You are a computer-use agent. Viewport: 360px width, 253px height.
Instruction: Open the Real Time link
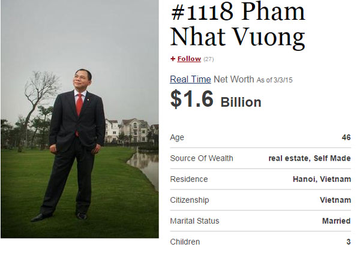[190, 79]
